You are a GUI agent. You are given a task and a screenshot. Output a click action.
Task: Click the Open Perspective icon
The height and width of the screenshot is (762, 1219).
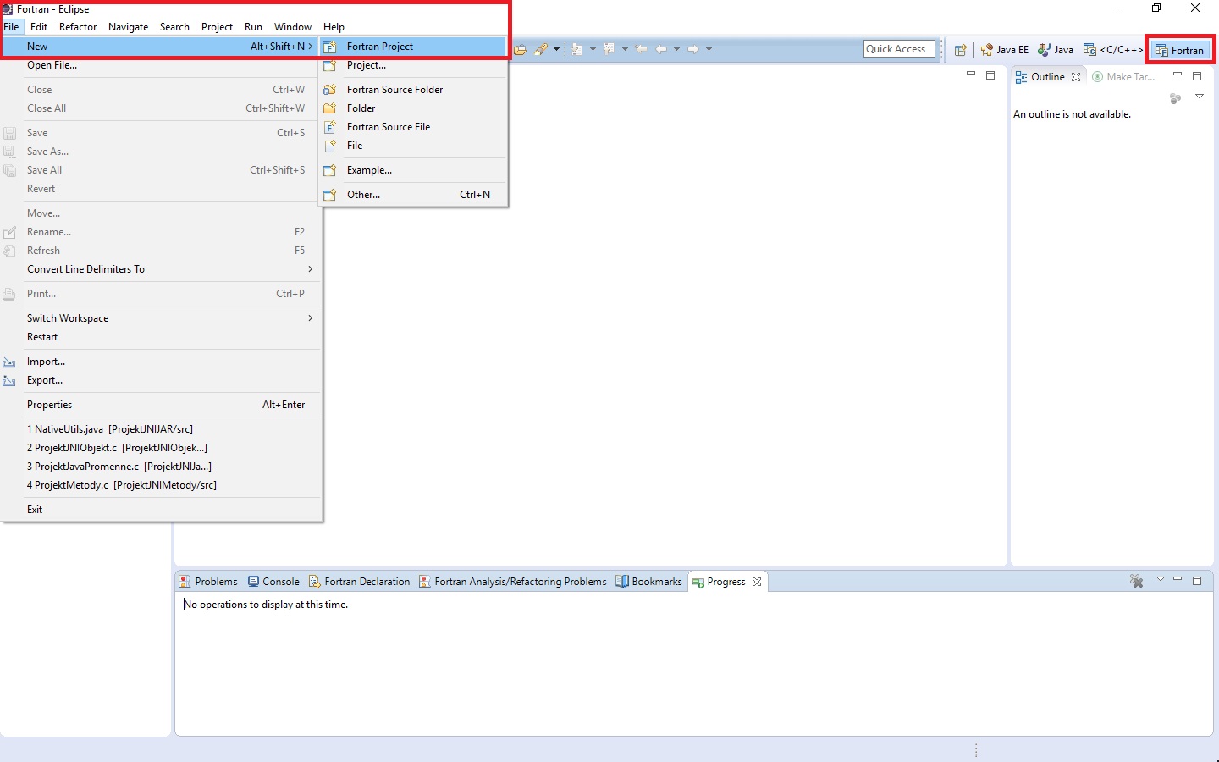(960, 50)
